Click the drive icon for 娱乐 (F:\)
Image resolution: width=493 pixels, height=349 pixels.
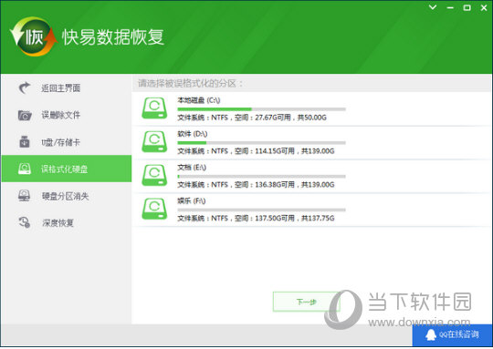pos(154,209)
